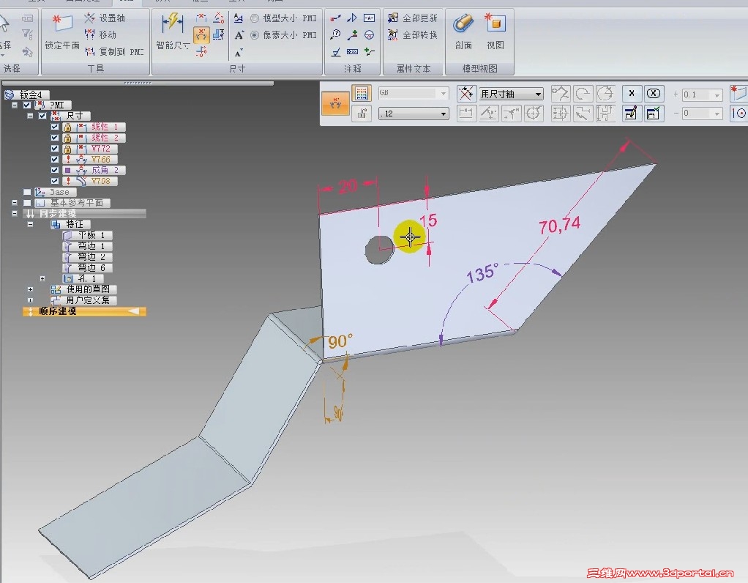Image resolution: width=748 pixels, height=583 pixels.
Task: Uncheck the PMI node checkbox
Action: (x=27, y=105)
